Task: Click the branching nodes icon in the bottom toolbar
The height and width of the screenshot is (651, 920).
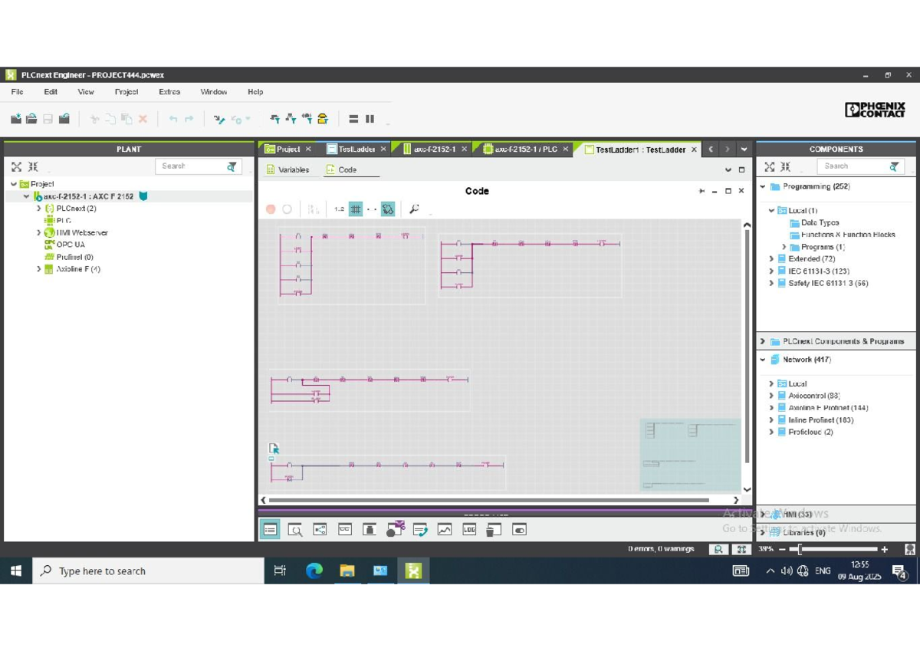Action: (320, 529)
